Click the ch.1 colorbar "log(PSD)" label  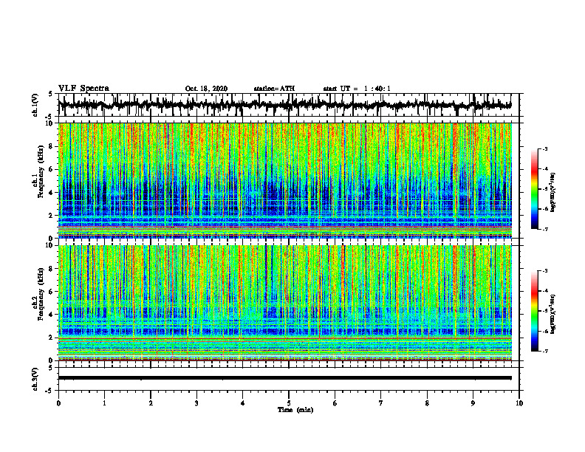point(552,192)
